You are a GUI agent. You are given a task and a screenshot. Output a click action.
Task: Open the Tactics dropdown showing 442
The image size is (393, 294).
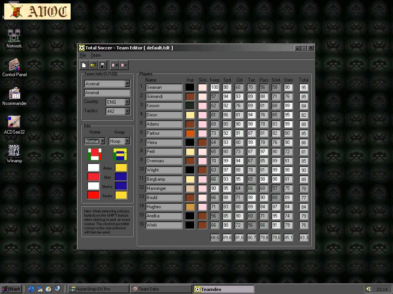click(x=127, y=111)
